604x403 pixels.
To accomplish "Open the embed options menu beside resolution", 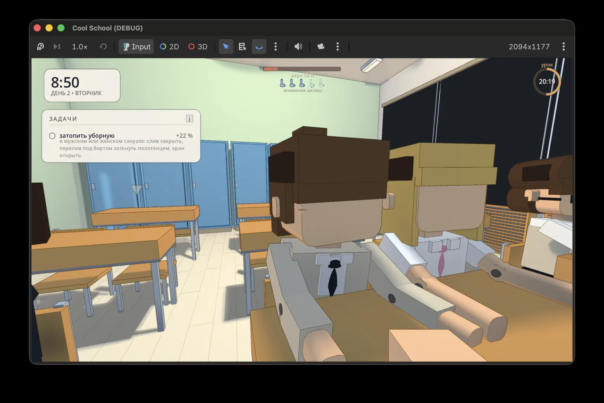I will click(x=563, y=47).
